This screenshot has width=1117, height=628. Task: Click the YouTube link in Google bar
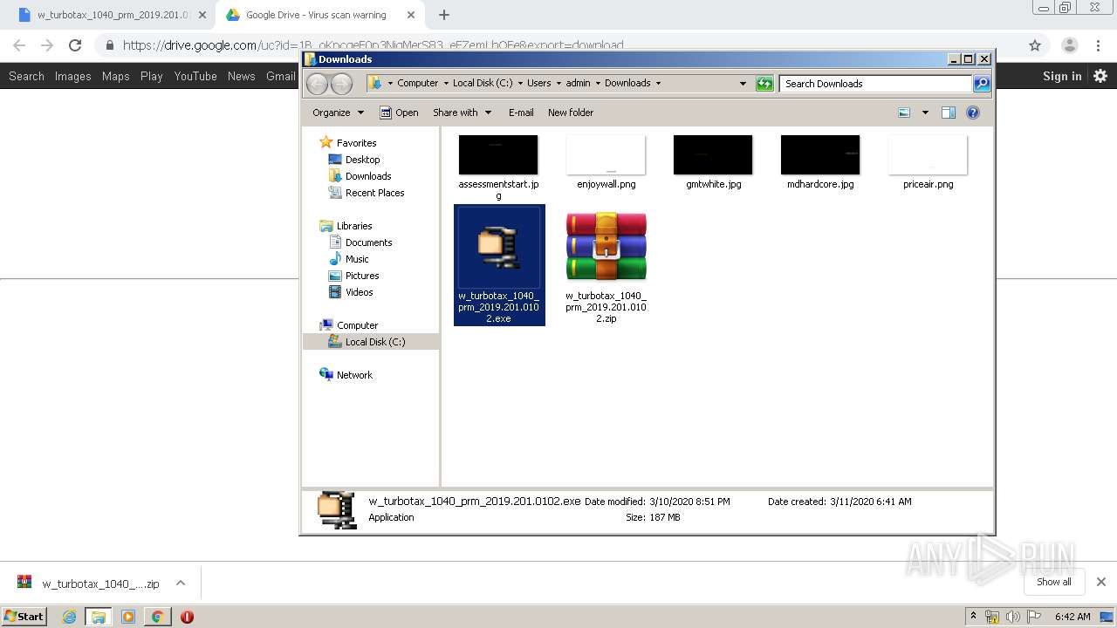[195, 76]
